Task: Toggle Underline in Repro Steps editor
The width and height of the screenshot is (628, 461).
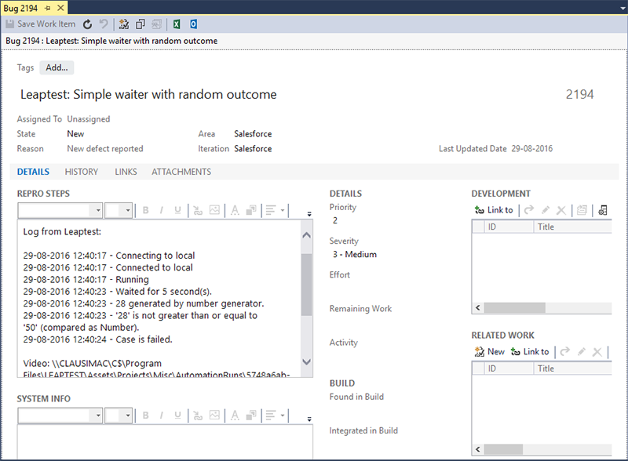Action: tap(178, 210)
